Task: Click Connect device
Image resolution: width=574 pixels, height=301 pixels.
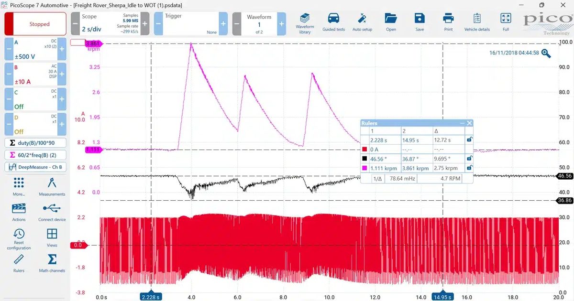Action: 52,212
